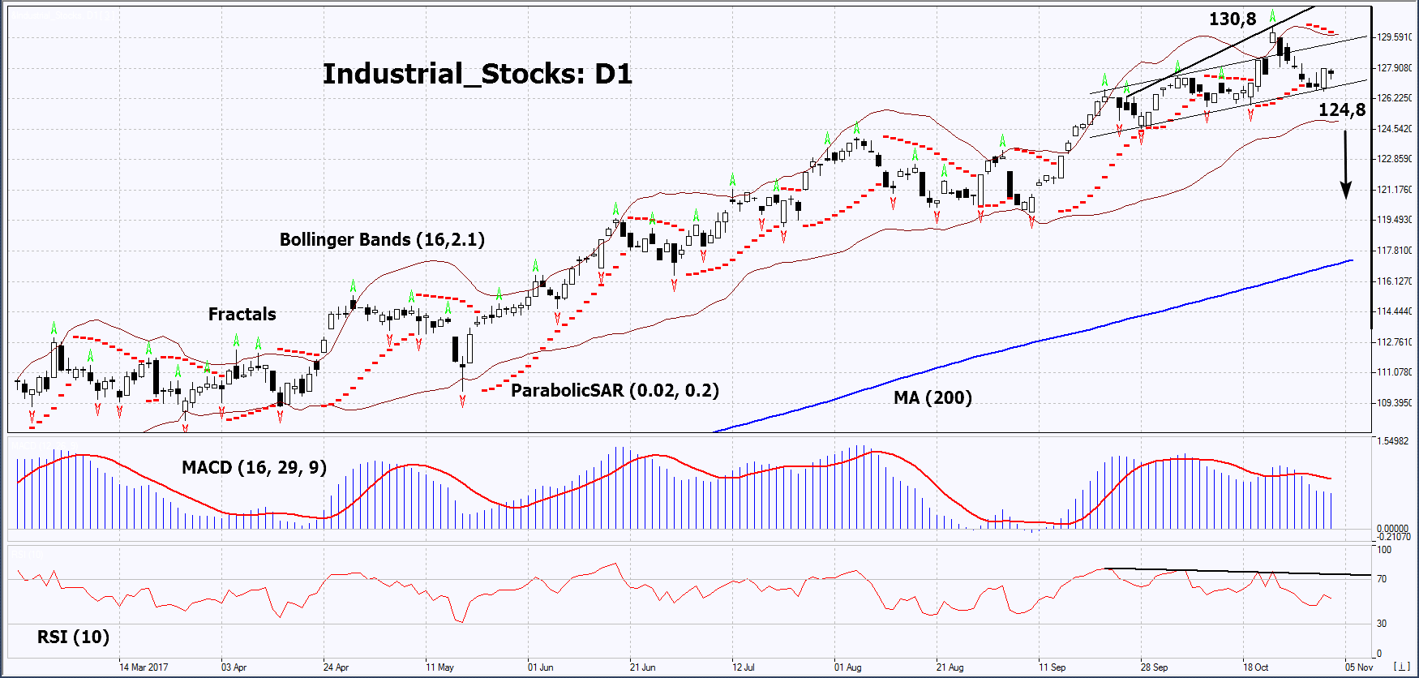Click the 11 Sep date label
1419x678 pixels.
click(1052, 667)
